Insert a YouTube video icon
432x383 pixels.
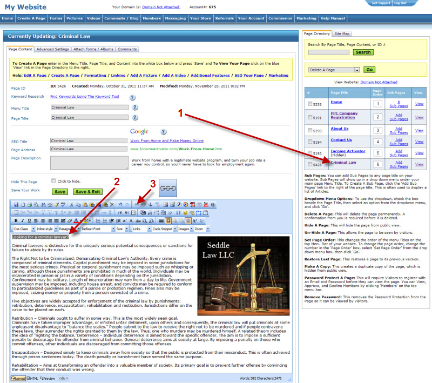(x=206, y=205)
